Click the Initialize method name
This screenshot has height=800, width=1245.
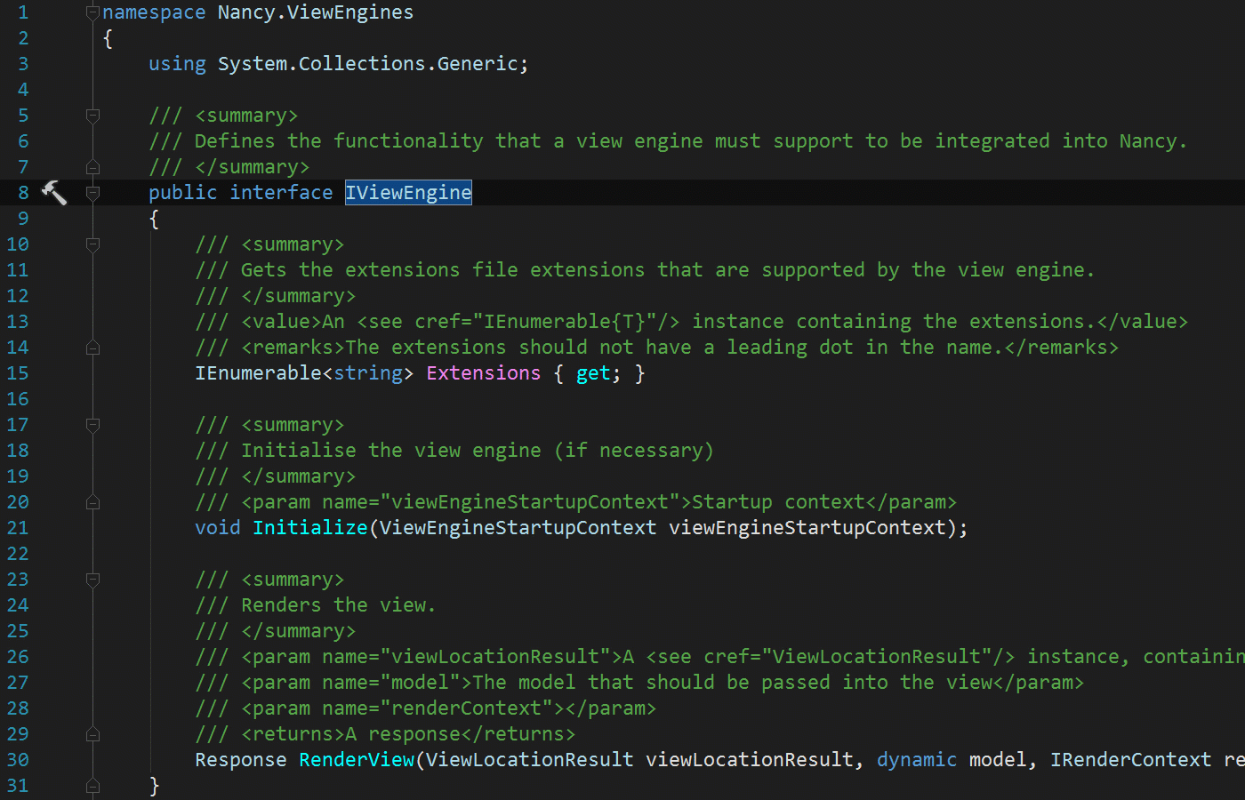[x=309, y=527]
